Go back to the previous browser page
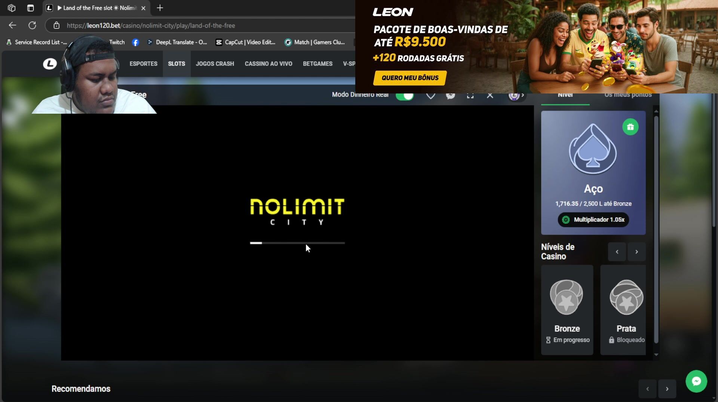 [12, 25]
